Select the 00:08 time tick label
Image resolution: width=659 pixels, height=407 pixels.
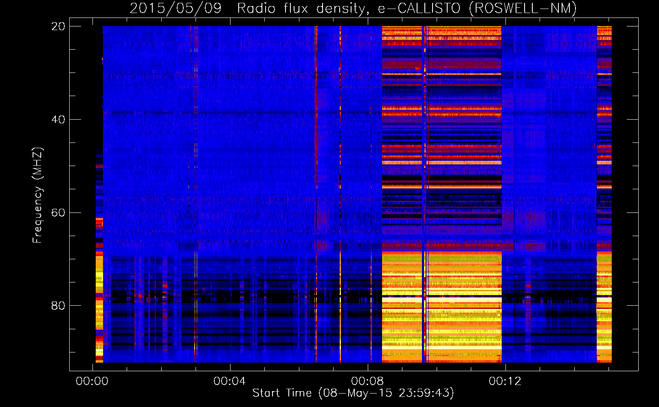tap(367, 381)
